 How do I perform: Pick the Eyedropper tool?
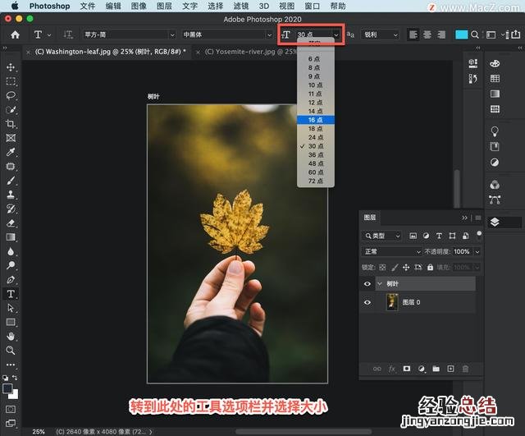pyautogui.click(x=11, y=152)
